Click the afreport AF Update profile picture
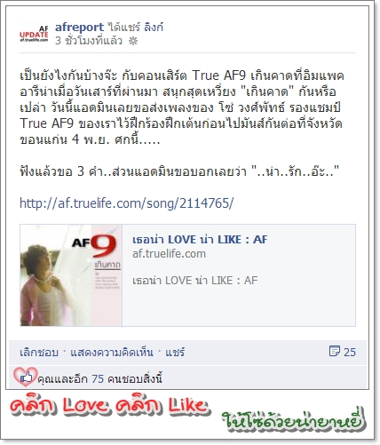Viewport: 380px width, 445px height. click(x=34, y=33)
